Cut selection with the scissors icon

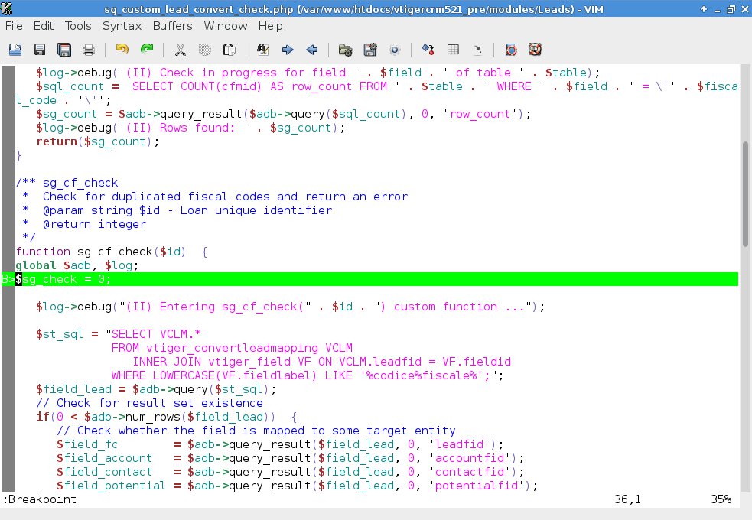pyautogui.click(x=181, y=50)
